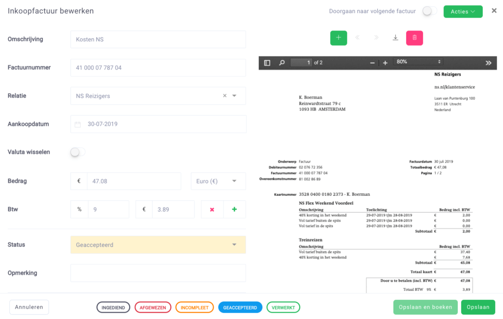Click the empty Opmerking field
Image resolution: width=503 pixels, height=319 pixels.
pos(158,273)
